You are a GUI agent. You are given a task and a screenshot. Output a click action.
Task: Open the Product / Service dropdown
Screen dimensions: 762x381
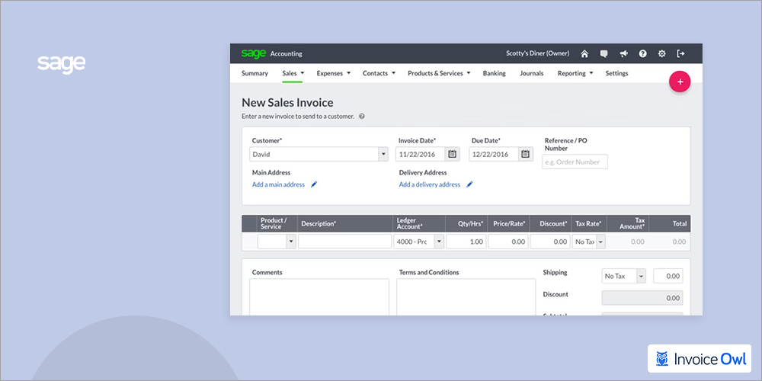(291, 242)
